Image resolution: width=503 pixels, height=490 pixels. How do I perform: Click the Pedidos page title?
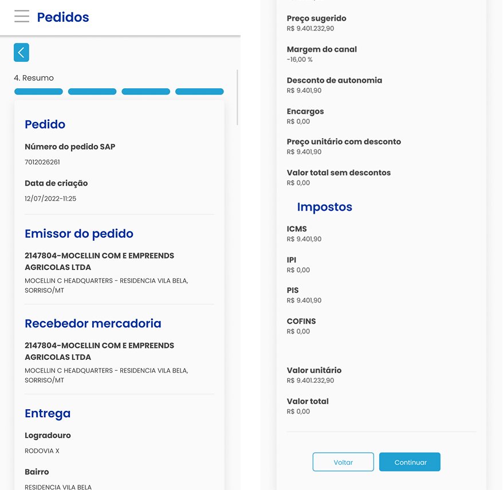(x=63, y=17)
